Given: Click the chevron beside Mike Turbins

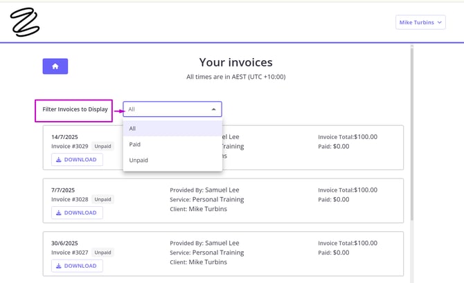Looking at the screenshot, I should click(440, 22).
